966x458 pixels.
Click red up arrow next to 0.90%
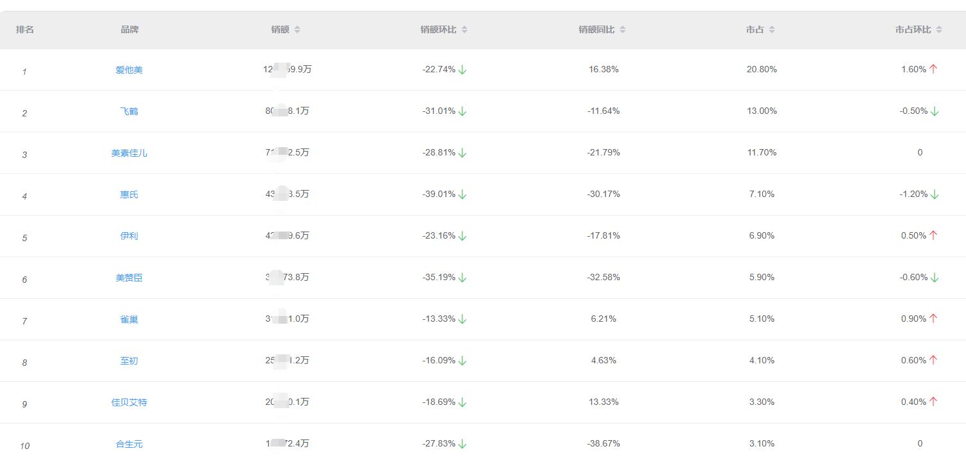[x=933, y=319]
